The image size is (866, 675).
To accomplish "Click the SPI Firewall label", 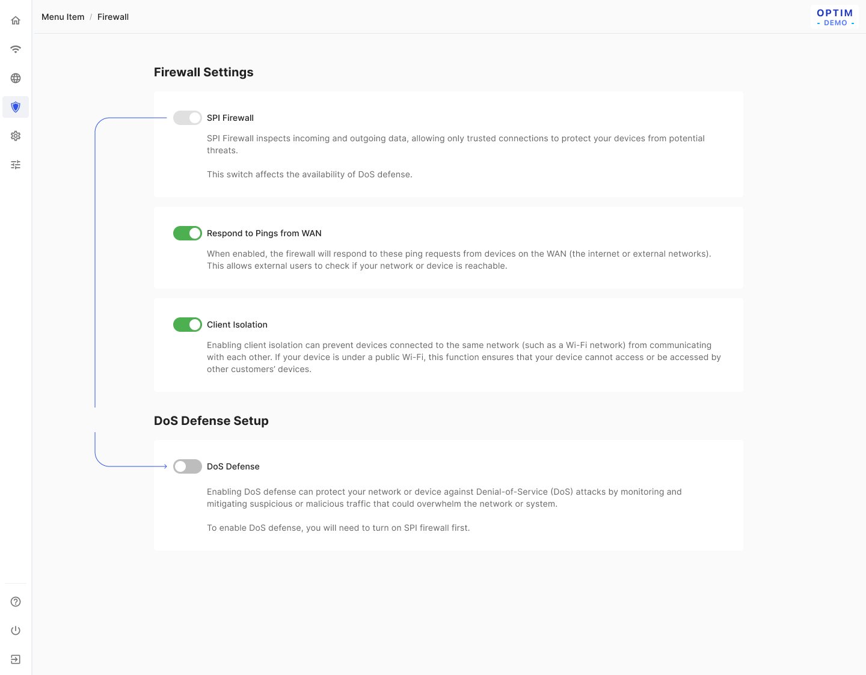I will [230, 118].
